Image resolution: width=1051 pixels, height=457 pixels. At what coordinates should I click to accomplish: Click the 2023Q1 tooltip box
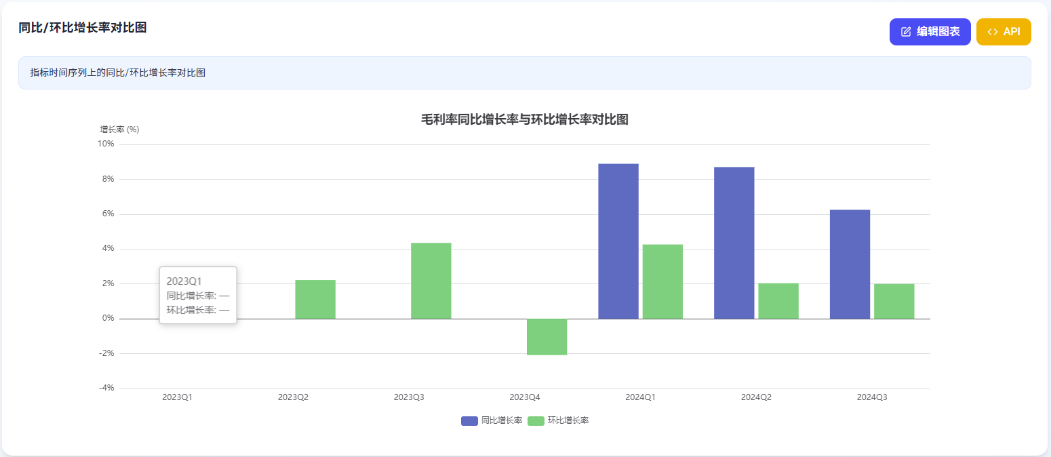pyautogui.click(x=198, y=296)
